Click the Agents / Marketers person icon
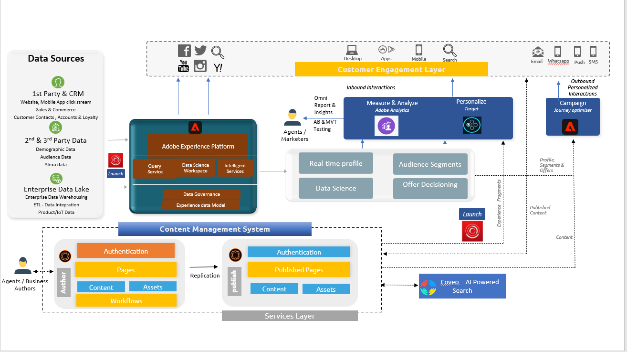Screen dimensions: 627x352 click(293, 118)
